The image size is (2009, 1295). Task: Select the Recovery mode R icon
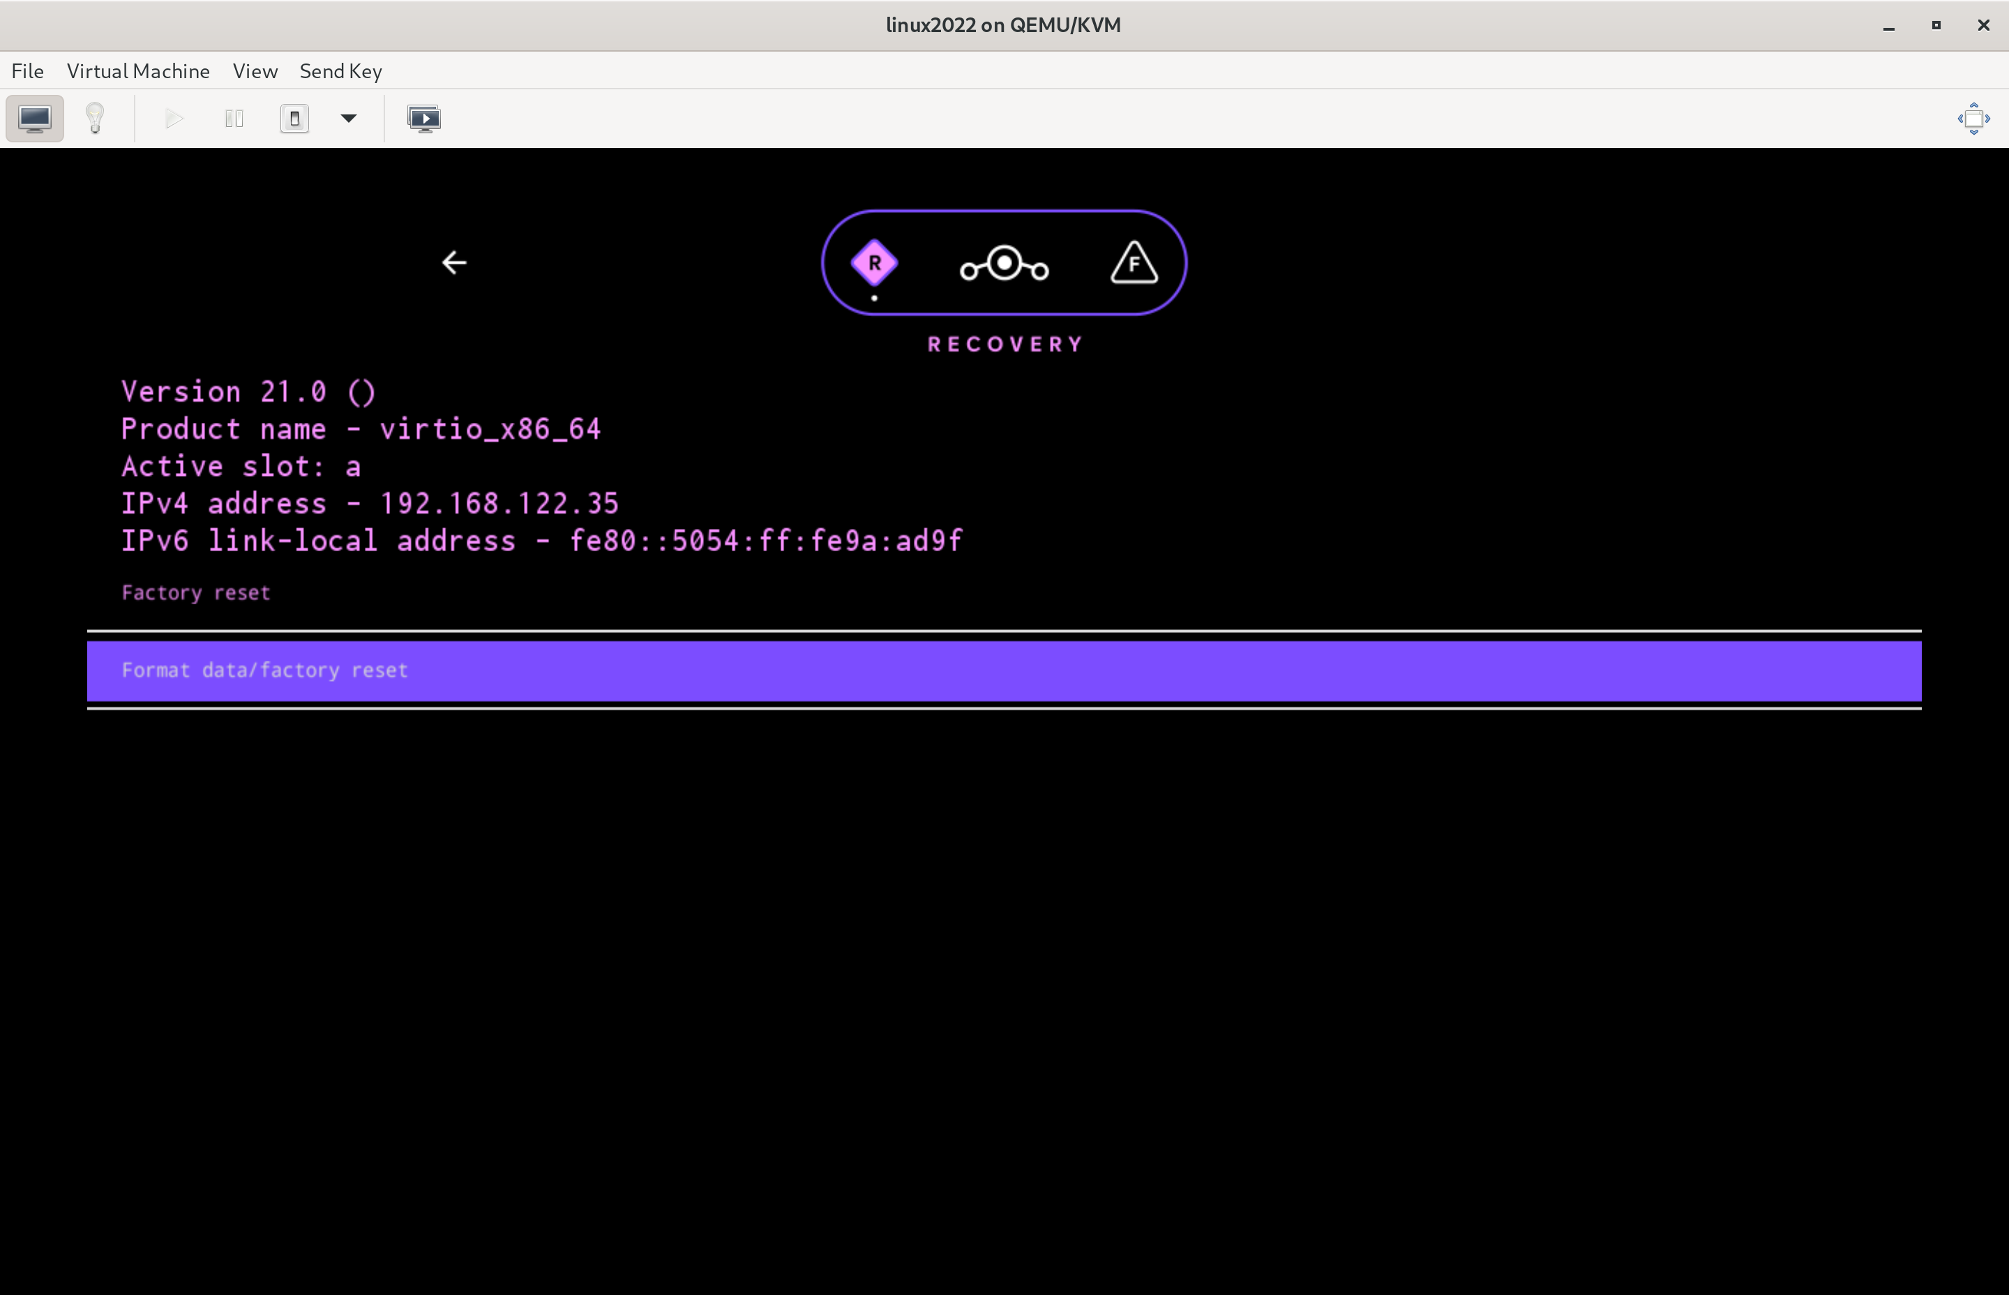[x=874, y=263]
